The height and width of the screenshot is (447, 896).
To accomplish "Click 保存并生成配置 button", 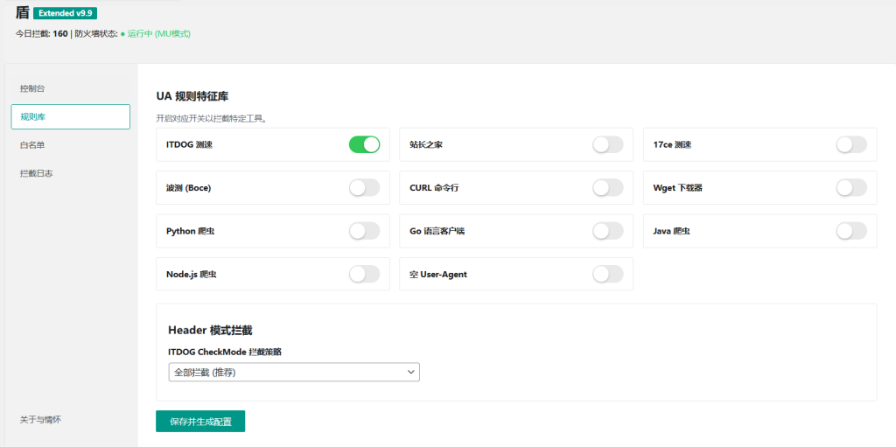I will (x=200, y=422).
